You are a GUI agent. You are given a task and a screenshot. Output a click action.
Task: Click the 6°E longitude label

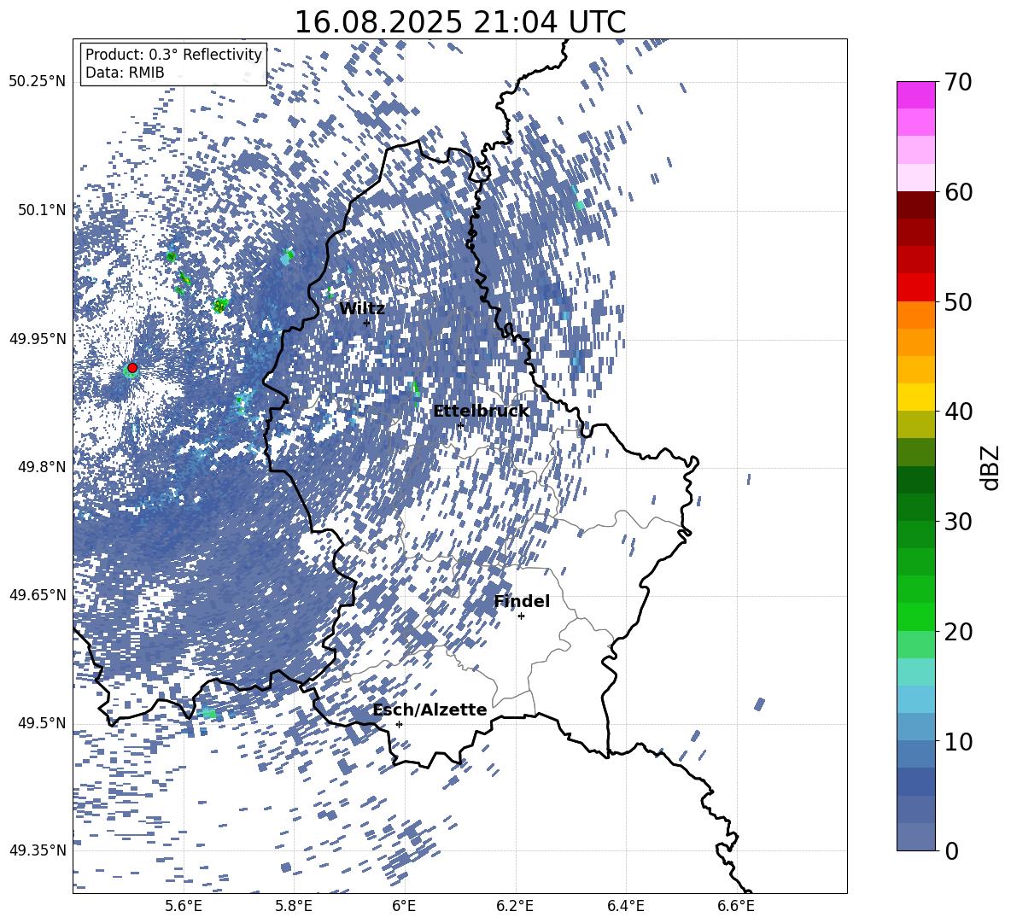click(x=404, y=906)
